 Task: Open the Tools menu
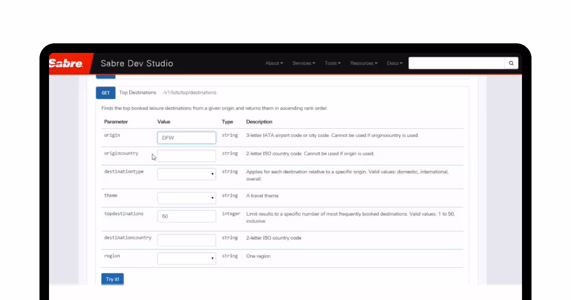point(333,63)
